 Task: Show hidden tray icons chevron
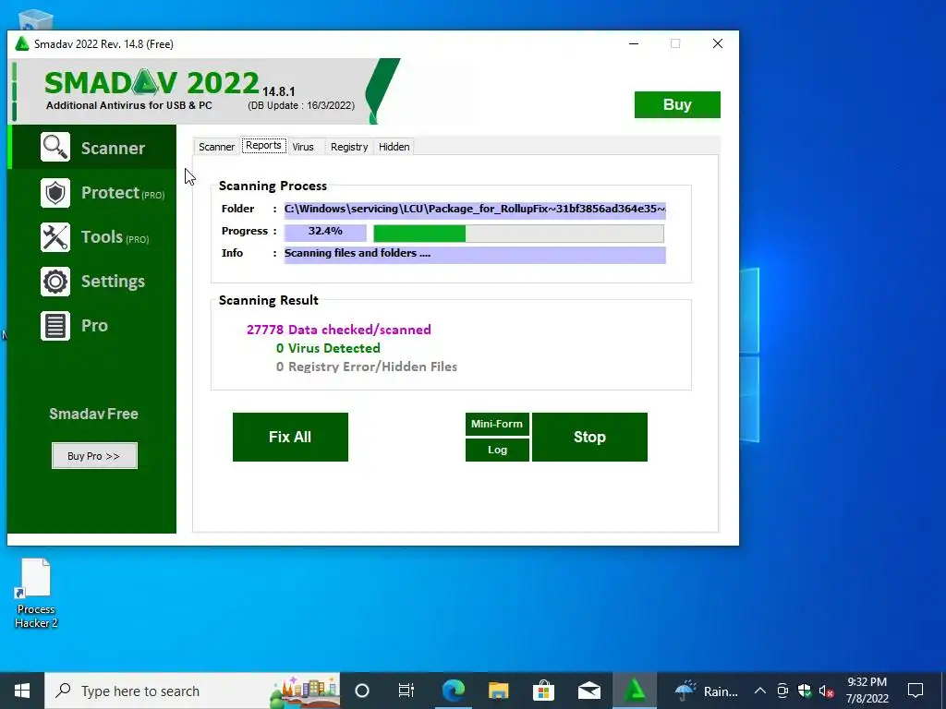click(x=760, y=691)
